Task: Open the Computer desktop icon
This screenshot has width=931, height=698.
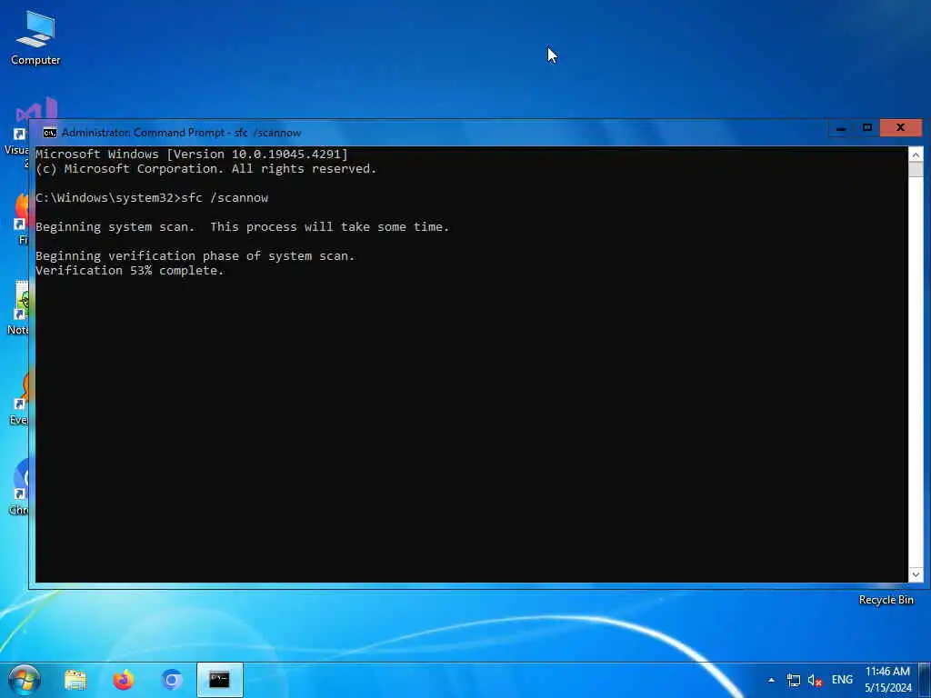Action: coord(35,38)
